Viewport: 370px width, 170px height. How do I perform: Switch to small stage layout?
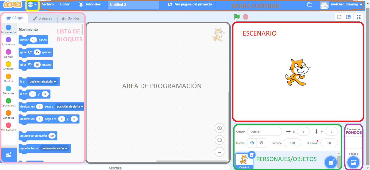pos(339,17)
